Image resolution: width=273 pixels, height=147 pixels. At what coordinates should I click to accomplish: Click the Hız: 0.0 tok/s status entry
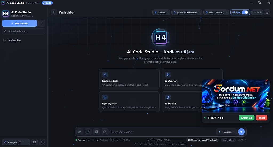coord(101,140)
